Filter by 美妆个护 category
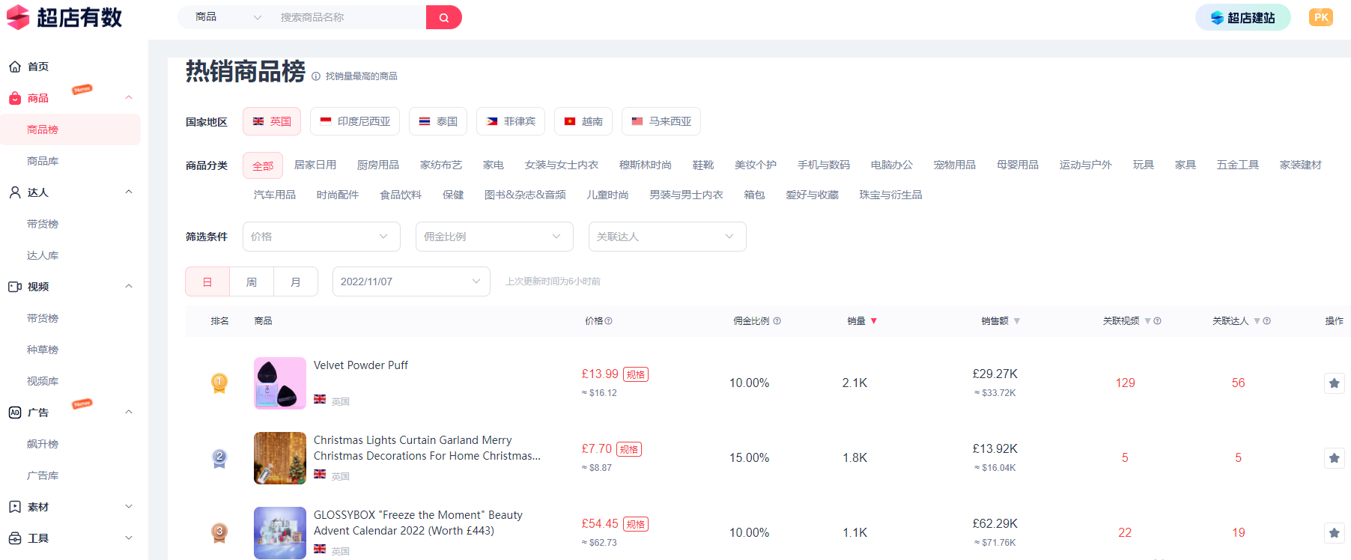 (756, 165)
